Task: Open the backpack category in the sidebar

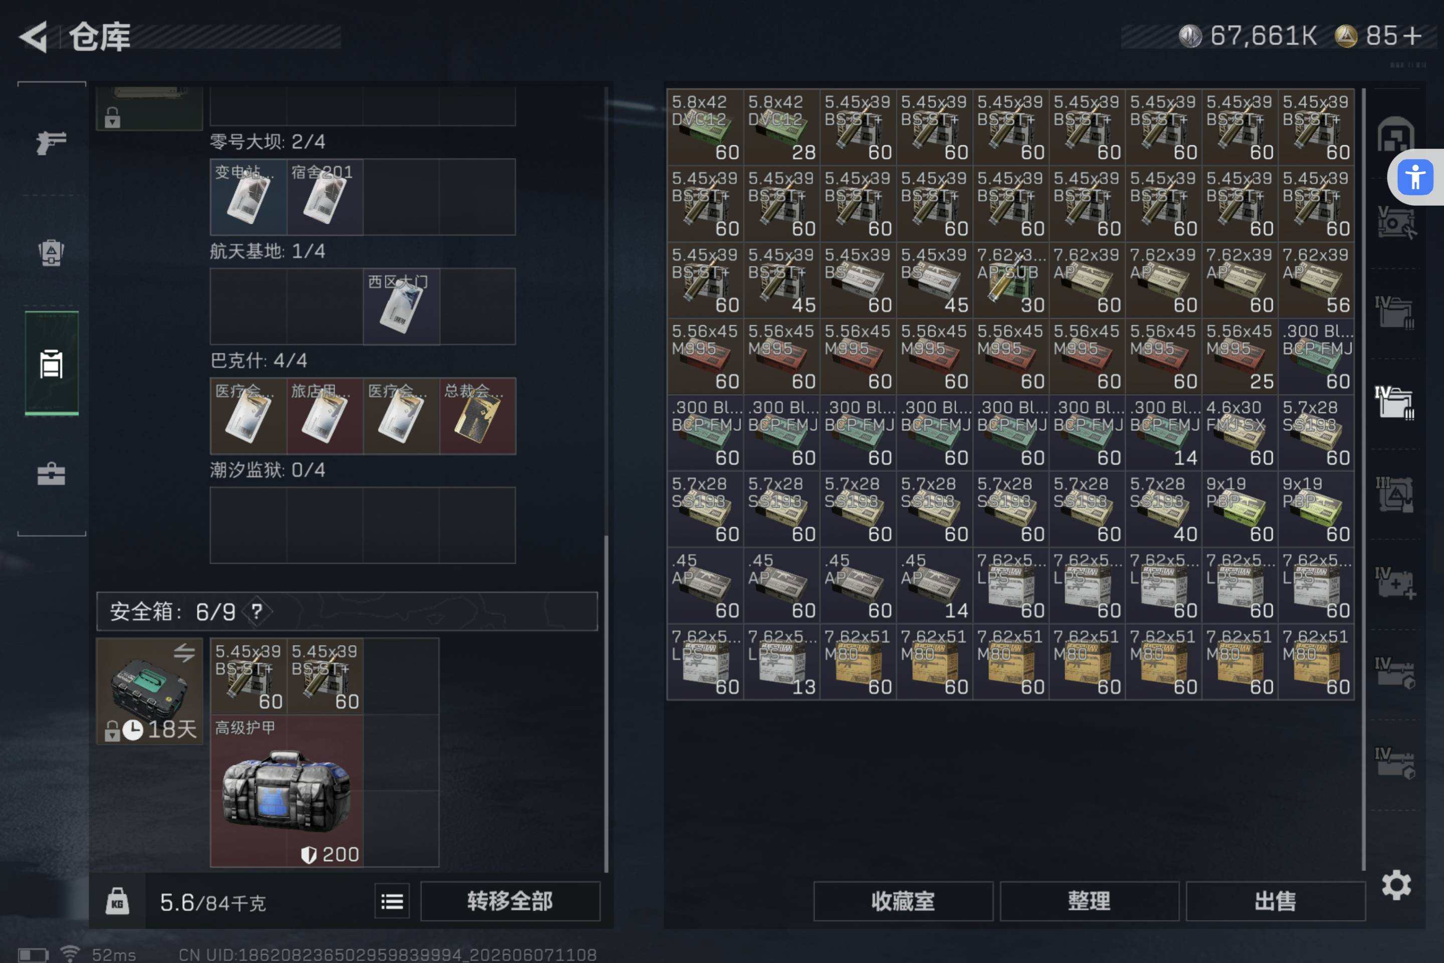Action: coord(52,252)
